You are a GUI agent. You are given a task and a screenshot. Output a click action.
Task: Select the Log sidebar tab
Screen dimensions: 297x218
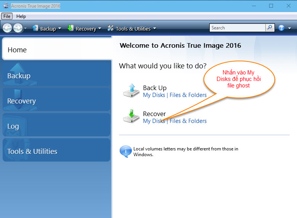(56, 124)
